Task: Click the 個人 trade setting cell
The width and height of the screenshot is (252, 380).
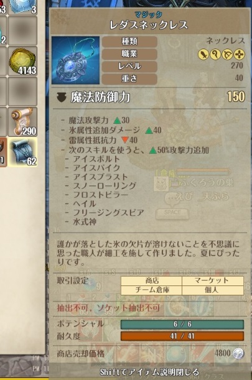Action: [213, 290]
